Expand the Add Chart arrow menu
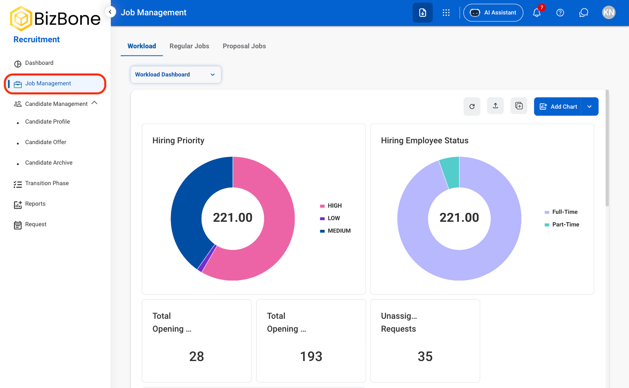This screenshot has width=629, height=388. [x=589, y=107]
